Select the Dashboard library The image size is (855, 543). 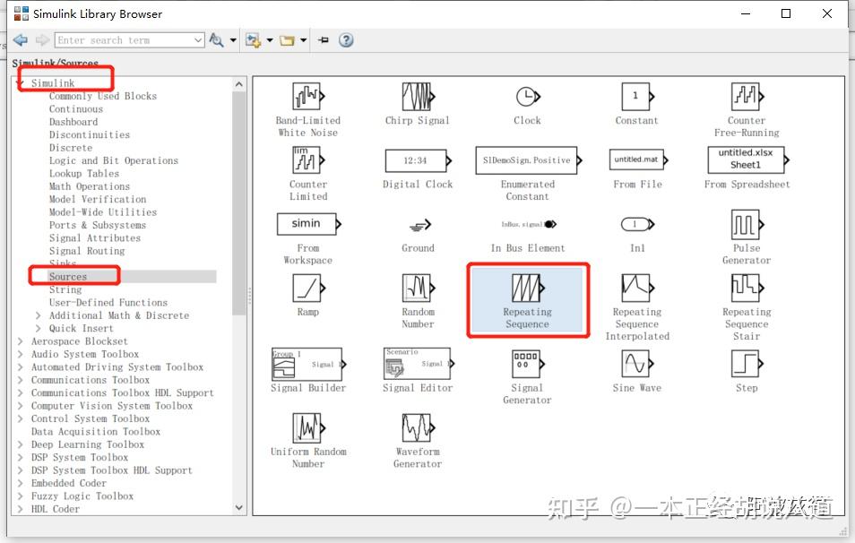click(73, 122)
